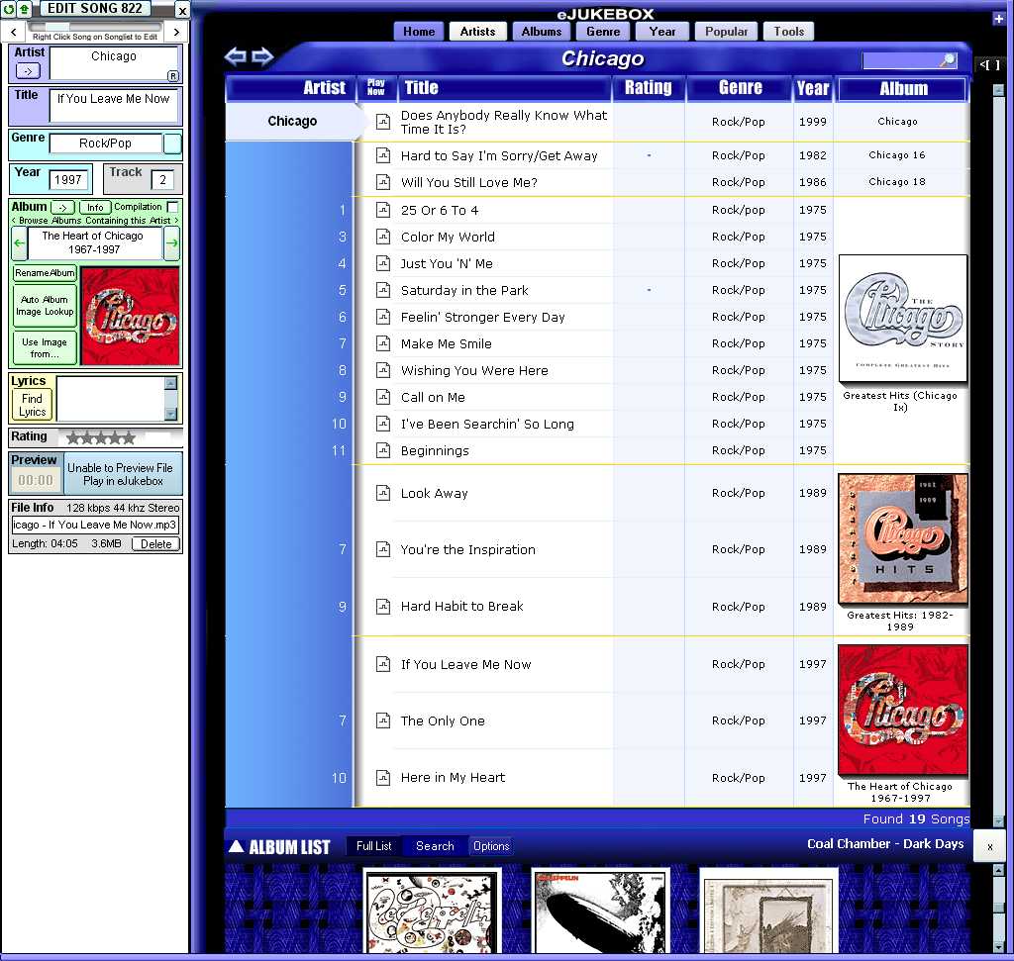The width and height of the screenshot is (1014, 961).
Task: Play now icon for Hard Habit to Break
Action: (383, 607)
